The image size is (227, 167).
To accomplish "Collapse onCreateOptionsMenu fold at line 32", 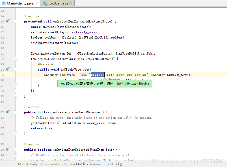I will [15, 112].
